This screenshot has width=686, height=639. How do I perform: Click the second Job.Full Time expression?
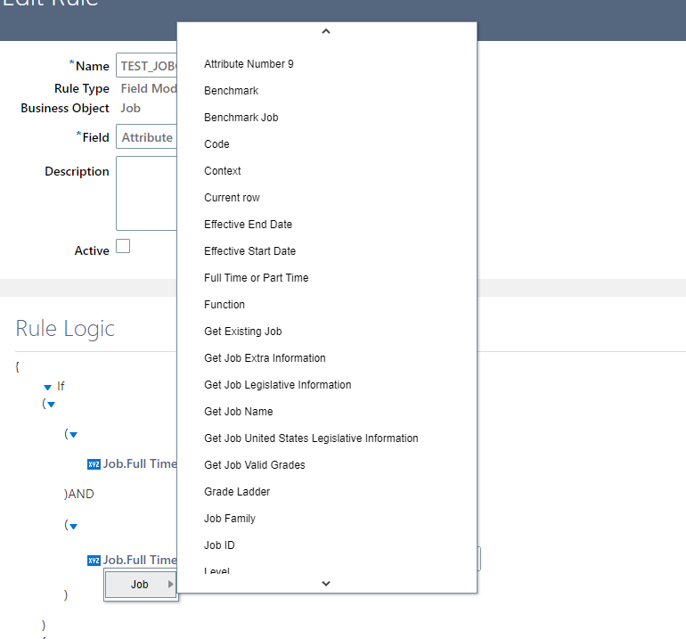[x=140, y=560]
